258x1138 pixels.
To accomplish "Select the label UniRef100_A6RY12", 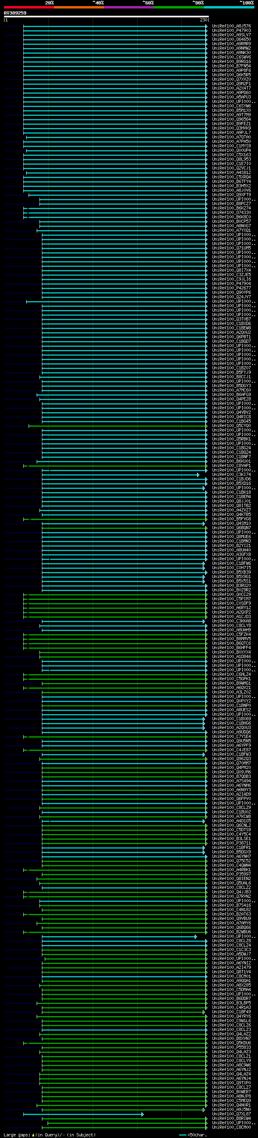I will 231,608.
